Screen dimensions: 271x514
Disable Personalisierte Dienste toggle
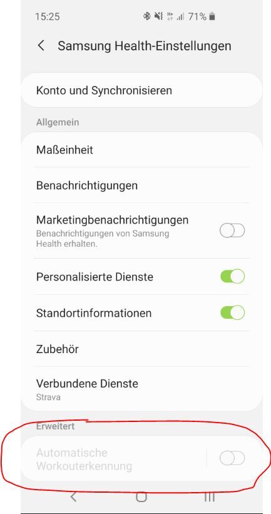232,276
